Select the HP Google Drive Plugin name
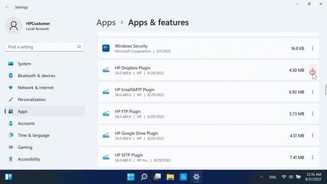 [136, 133]
